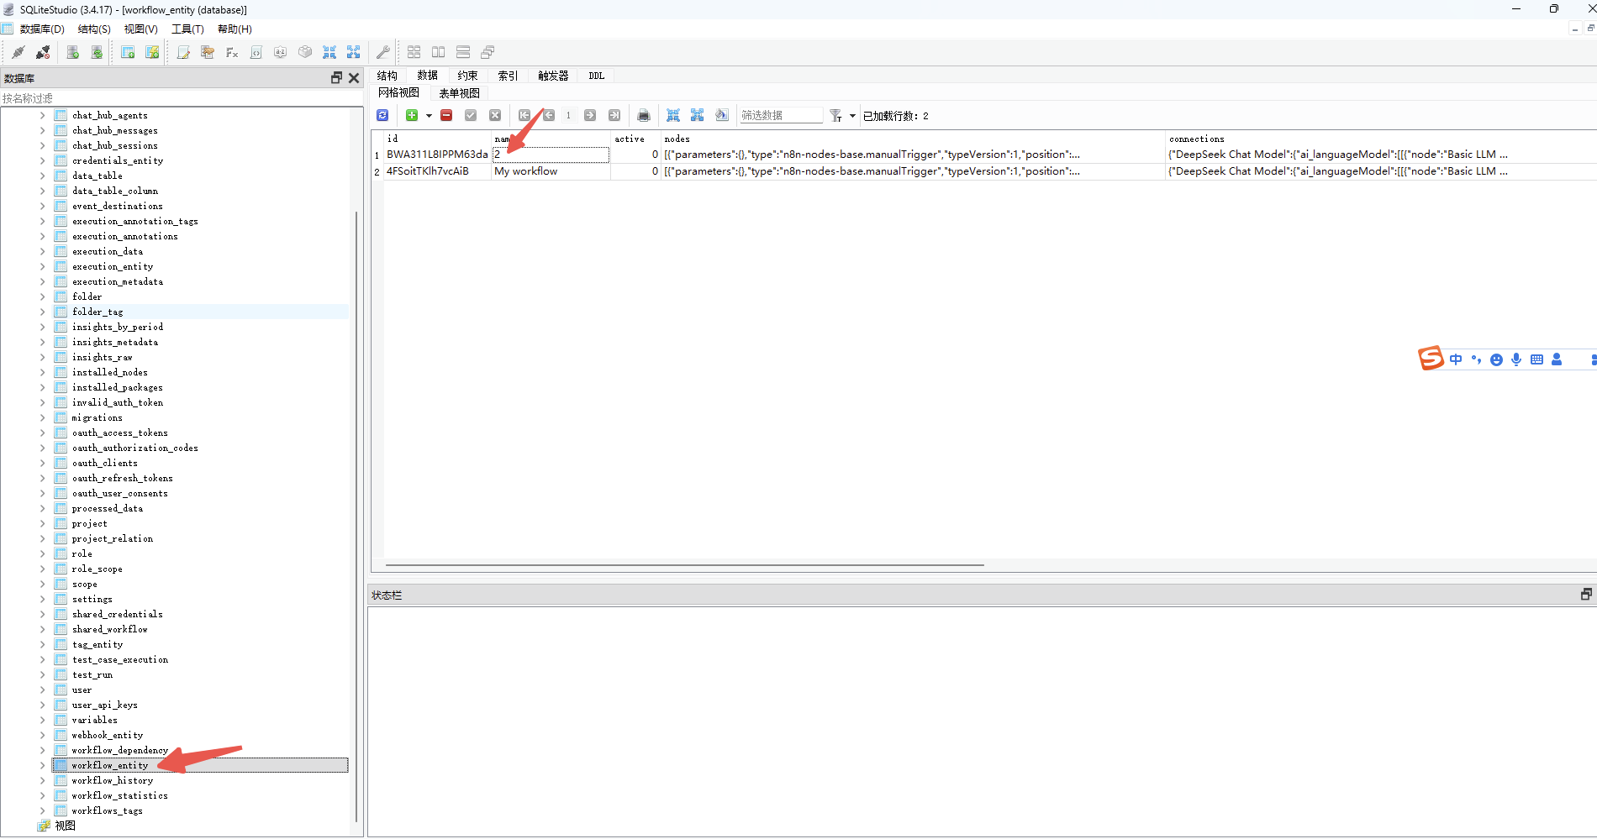Select the 视图 views node
Screen dimensions: 1597x839
[66, 826]
